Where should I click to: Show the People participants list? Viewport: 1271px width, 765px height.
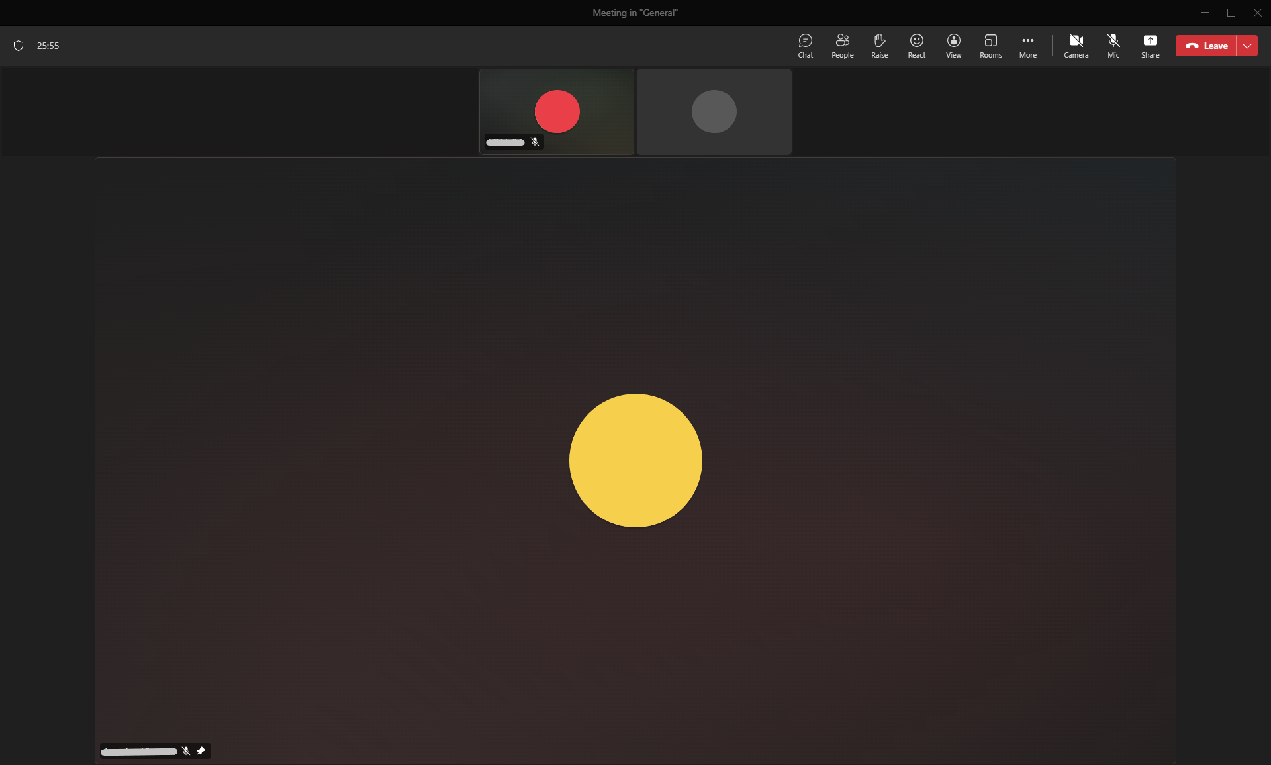[842, 46]
